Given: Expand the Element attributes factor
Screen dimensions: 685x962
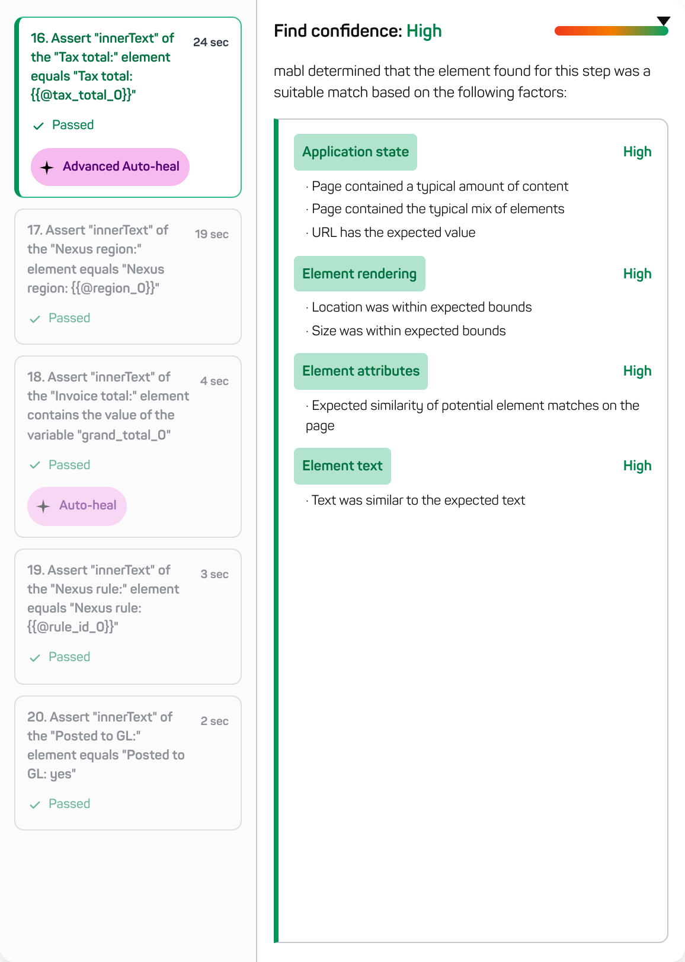Looking at the screenshot, I should (x=361, y=371).
